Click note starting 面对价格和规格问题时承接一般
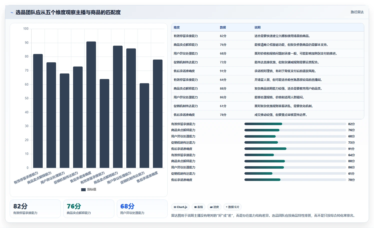Viewport: 374px width, 228px height. click(296, 54)
